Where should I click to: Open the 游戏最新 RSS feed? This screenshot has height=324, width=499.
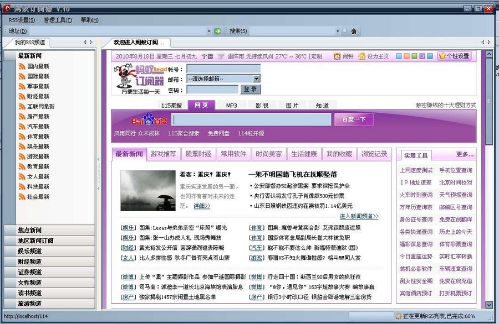34,156
